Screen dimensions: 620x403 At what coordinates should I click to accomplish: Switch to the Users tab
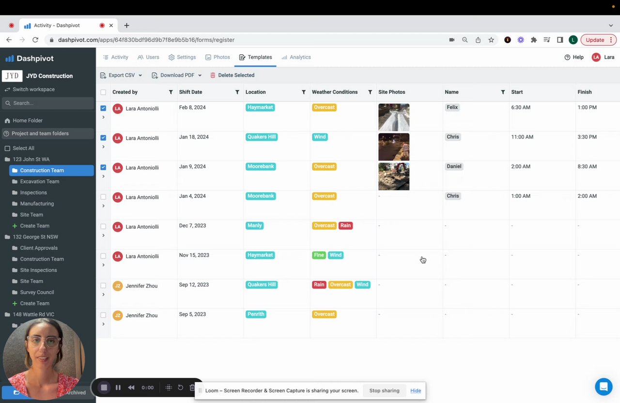pyautogui.click(x=148, y=57)
